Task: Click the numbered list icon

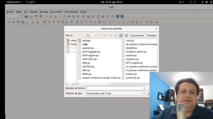Action: tap(49, 22)
